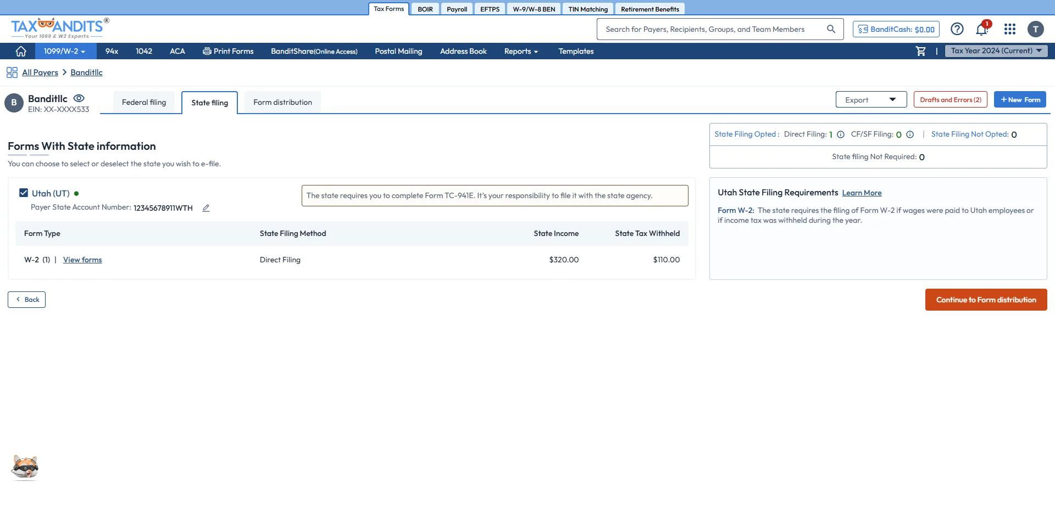
Task: Open BanditShare (Online Access)
Action: point(314,51)
